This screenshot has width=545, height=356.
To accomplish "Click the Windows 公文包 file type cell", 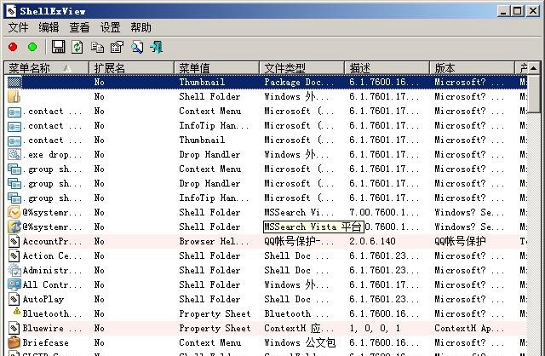I will click(x=300, y=342).
